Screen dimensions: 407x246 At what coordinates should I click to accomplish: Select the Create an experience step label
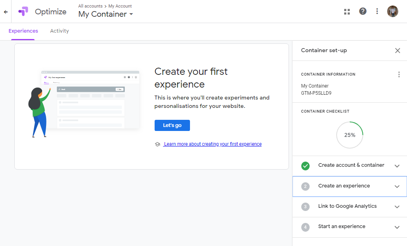click(344, 186)
